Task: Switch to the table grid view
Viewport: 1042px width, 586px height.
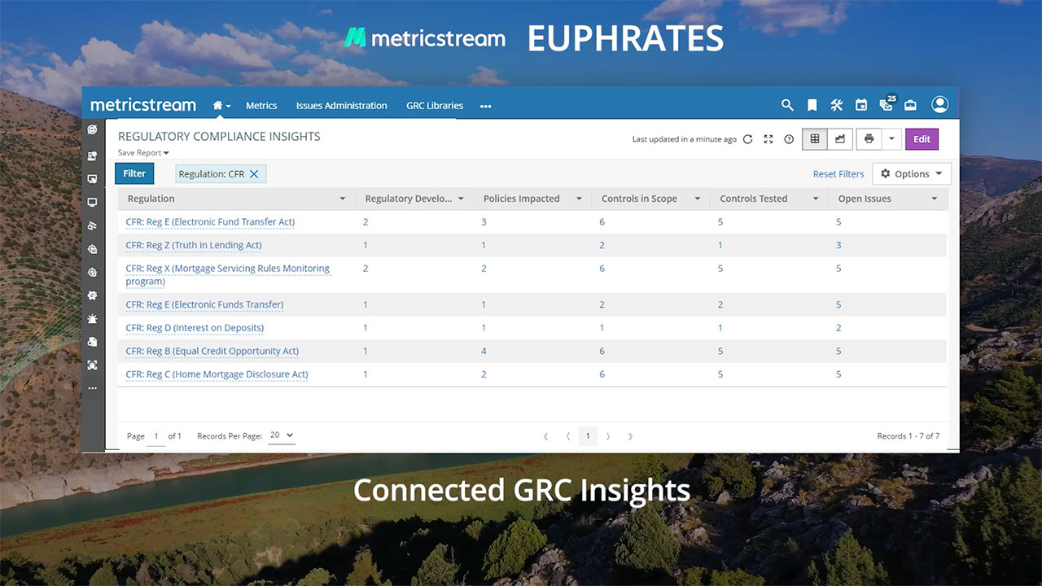Action: pos(815,139)
